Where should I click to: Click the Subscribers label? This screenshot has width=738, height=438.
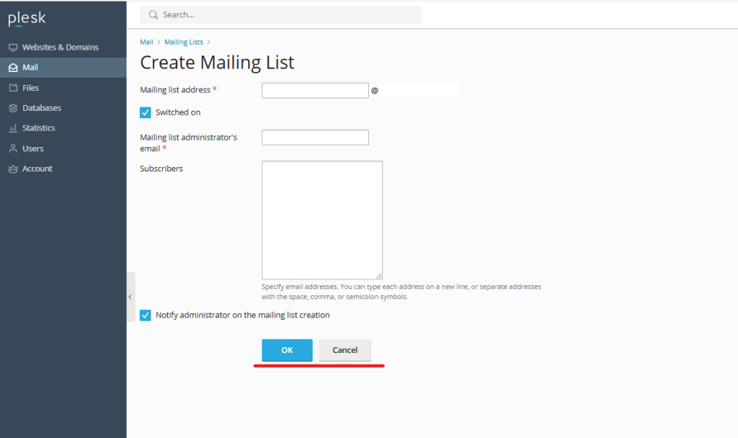pos(161,169)
